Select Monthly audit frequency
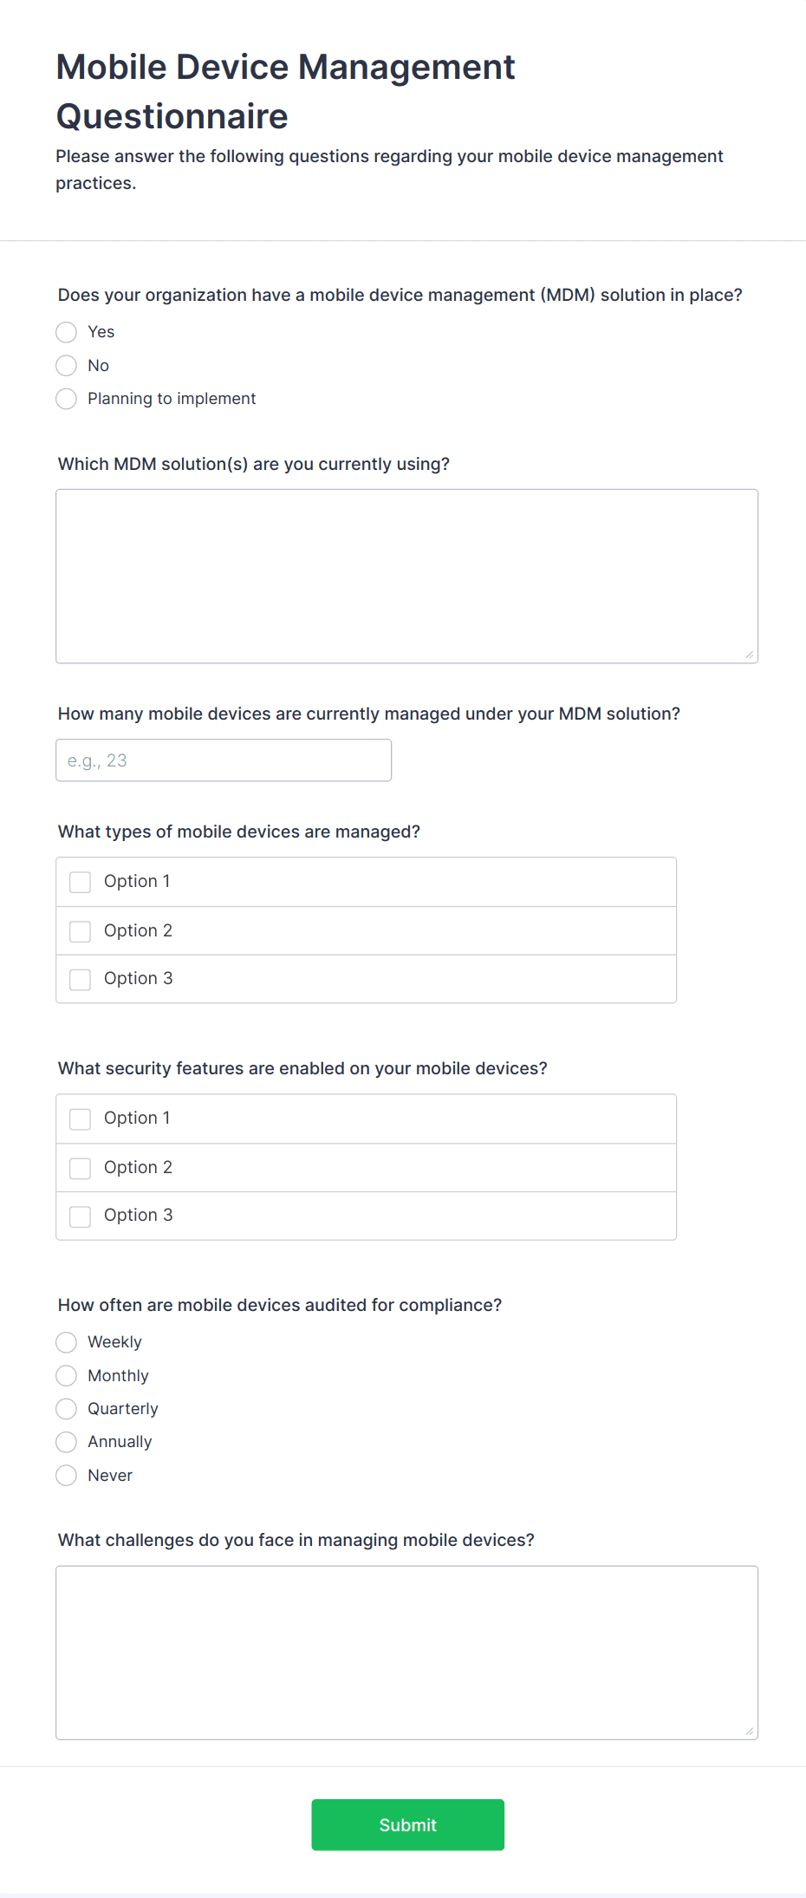806x1898 pixels. click(67, 1376)
